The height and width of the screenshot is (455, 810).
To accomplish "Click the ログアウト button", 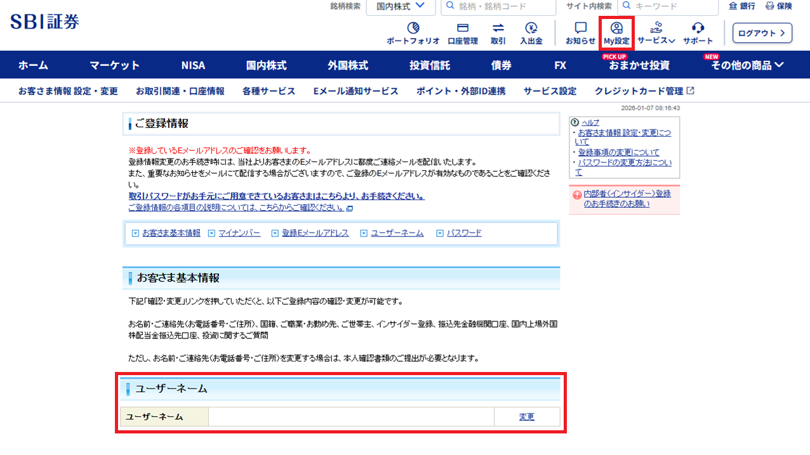I will 762,33.
